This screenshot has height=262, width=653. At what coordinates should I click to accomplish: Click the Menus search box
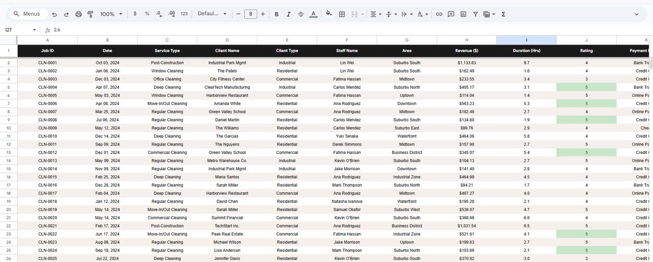pos(29,14)
